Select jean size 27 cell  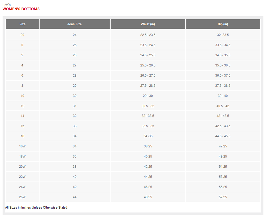pos(74,65)
